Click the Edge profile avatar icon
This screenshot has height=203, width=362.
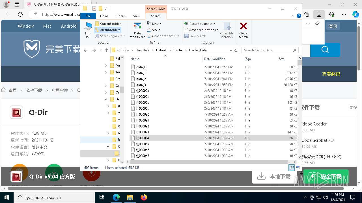pos(6,5)
